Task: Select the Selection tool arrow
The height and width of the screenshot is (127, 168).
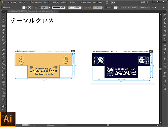Action: pos(3,16)
